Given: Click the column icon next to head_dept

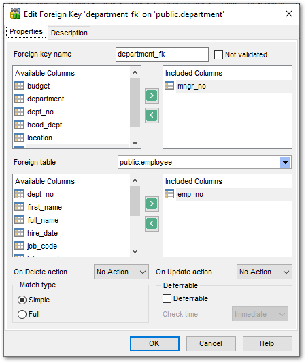Looking at the screenshot, I should pyautogui.click(x=19, y=125).
